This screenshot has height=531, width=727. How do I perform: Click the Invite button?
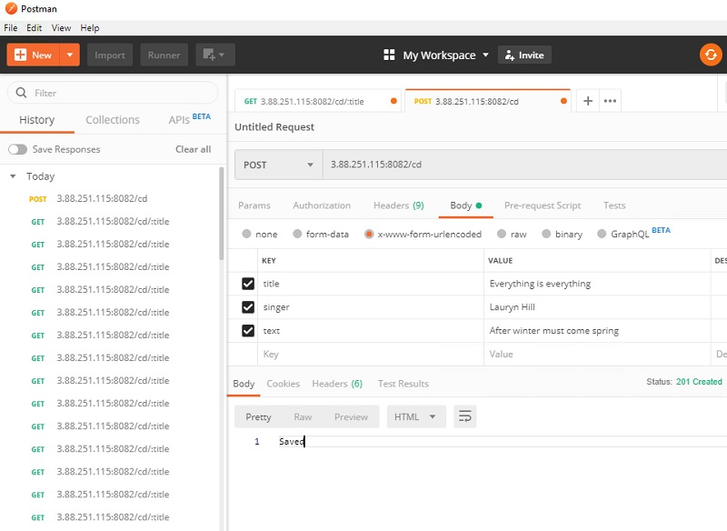tap(524, 55)
